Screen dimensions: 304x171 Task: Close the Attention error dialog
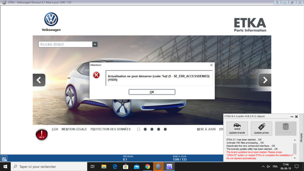pyautogui.click(x=211, y=65)
